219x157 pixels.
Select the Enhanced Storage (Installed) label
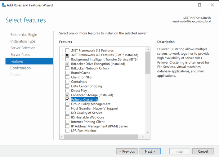pyautogui.click(x=92, y=95)
